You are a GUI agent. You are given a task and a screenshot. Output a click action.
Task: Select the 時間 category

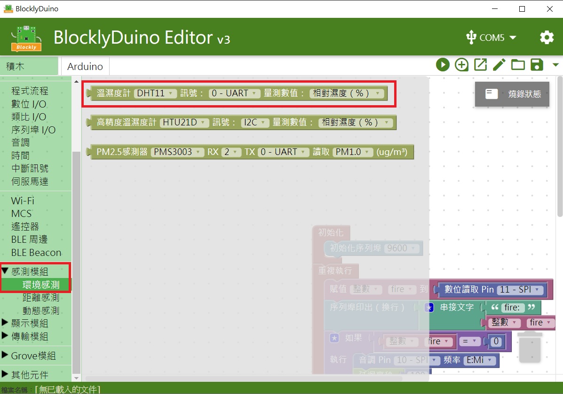[x=21, y=155]
